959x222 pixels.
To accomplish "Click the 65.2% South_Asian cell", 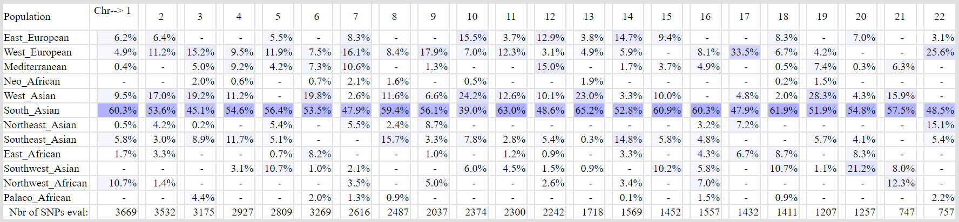I will tap(589, 110).
